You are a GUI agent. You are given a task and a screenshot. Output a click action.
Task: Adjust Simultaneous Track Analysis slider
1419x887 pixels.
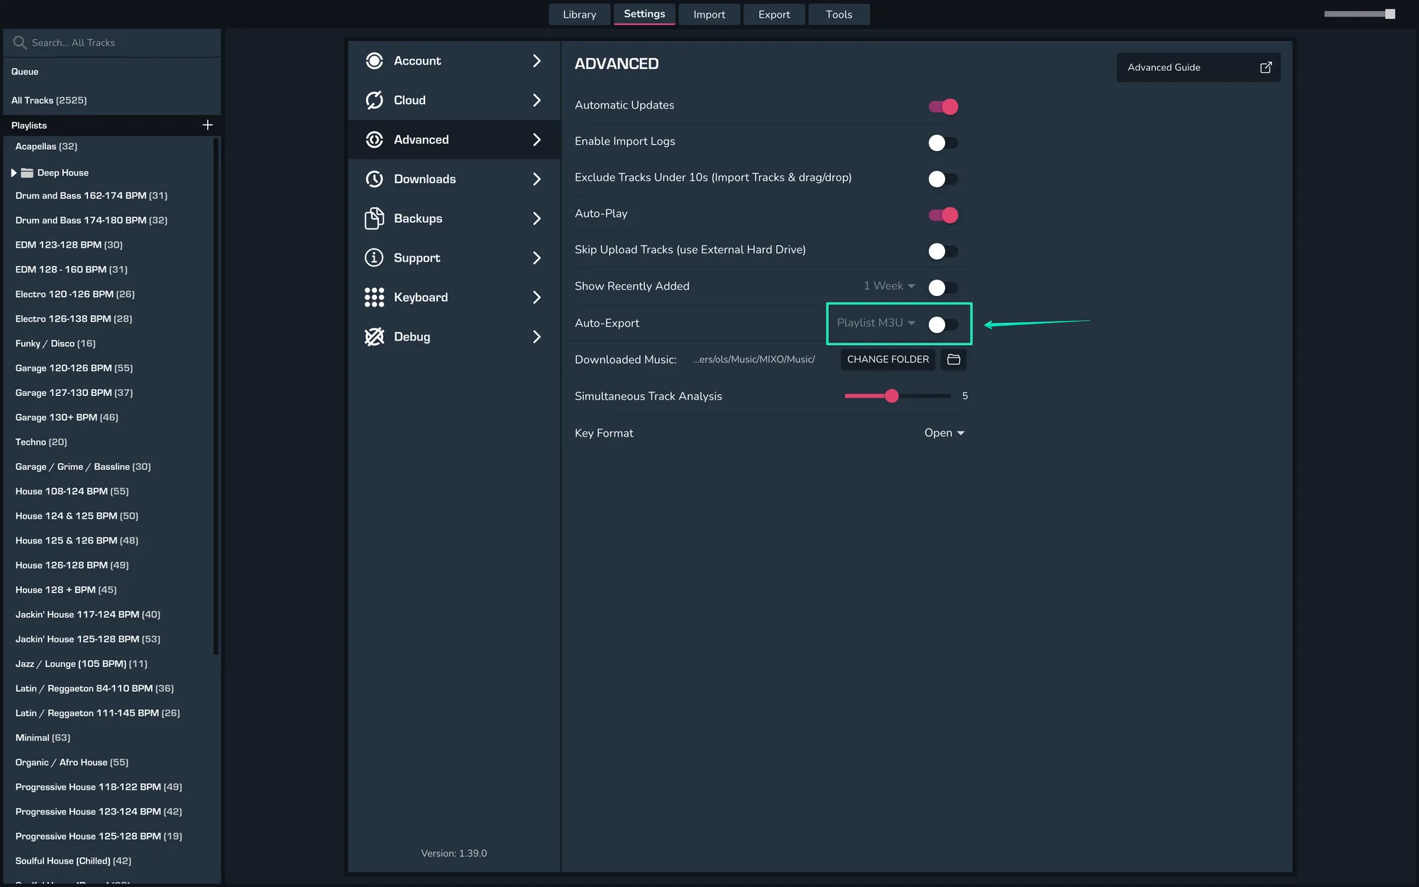pos(892,396)
